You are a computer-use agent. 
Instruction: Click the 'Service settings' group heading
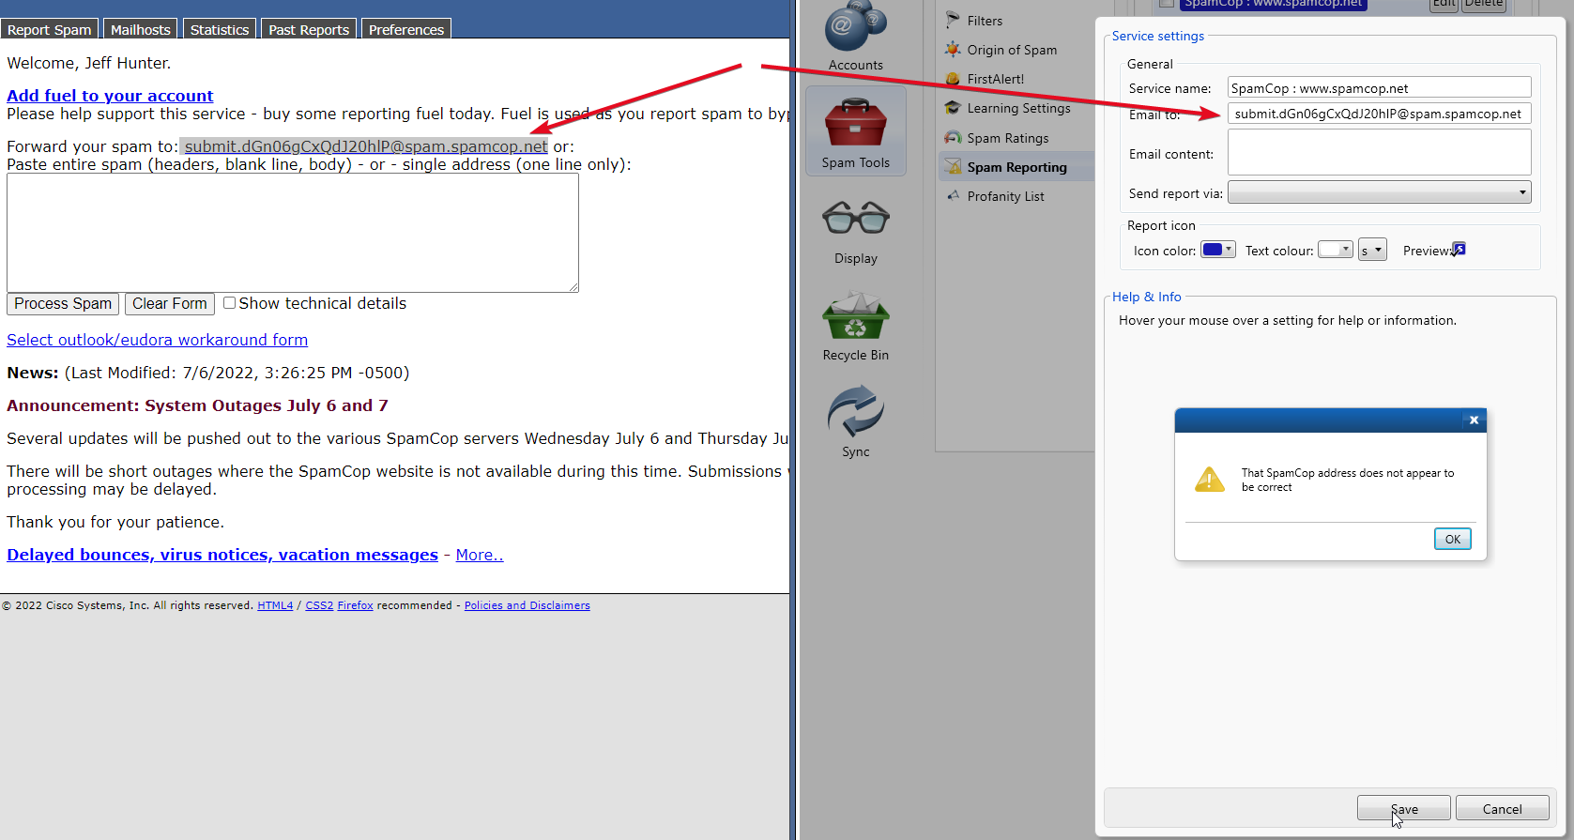[1157, 36]
